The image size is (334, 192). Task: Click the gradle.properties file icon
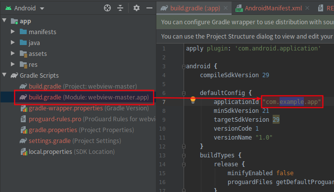24,130
